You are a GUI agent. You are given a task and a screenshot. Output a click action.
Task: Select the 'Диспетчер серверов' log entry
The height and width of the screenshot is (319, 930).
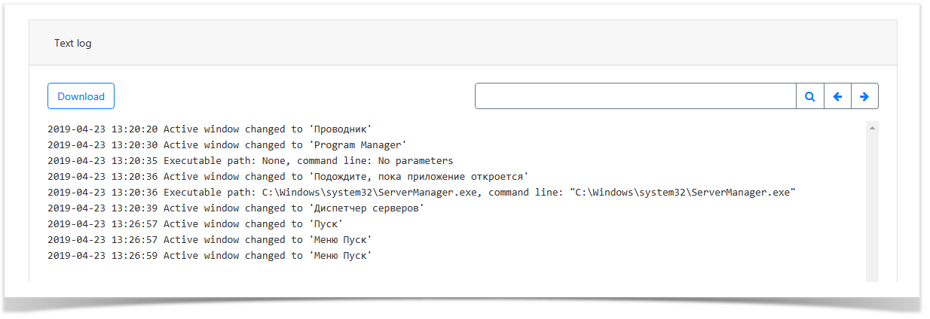pos(366,208)
